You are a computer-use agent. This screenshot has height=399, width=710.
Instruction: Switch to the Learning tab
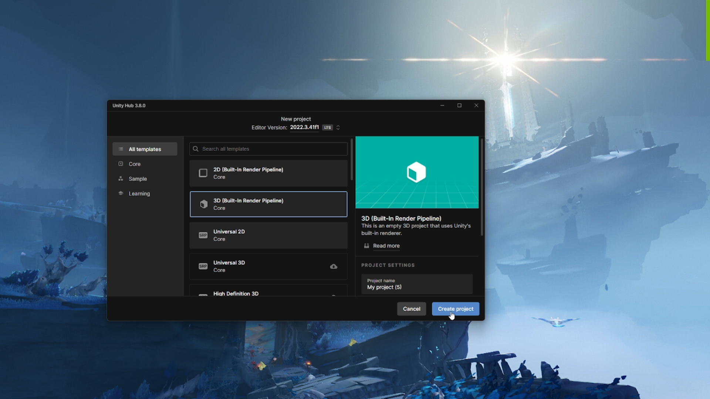(139, 193)
